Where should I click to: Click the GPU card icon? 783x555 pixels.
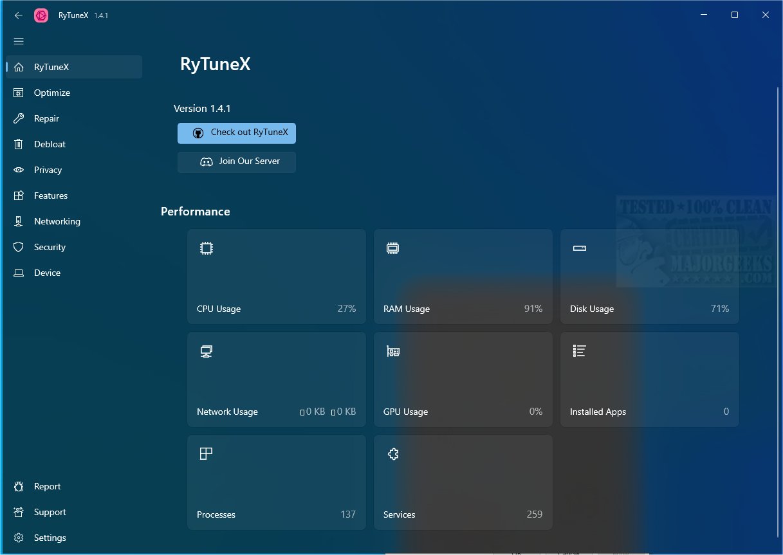coord(392,351)
